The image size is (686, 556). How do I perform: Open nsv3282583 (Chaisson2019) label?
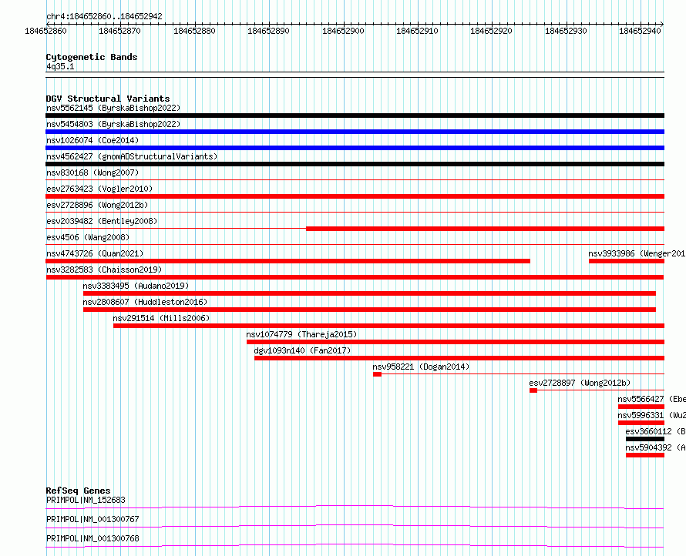pos(104,270)
